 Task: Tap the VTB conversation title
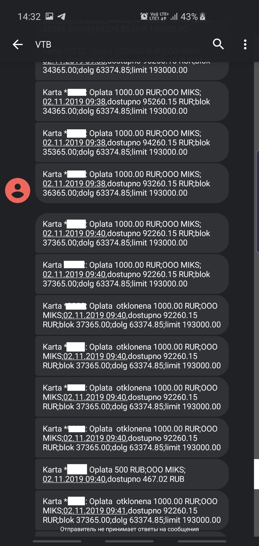(x=43, y=45)
